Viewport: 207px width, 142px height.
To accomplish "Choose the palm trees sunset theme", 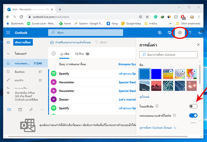I will click(156, 86).
